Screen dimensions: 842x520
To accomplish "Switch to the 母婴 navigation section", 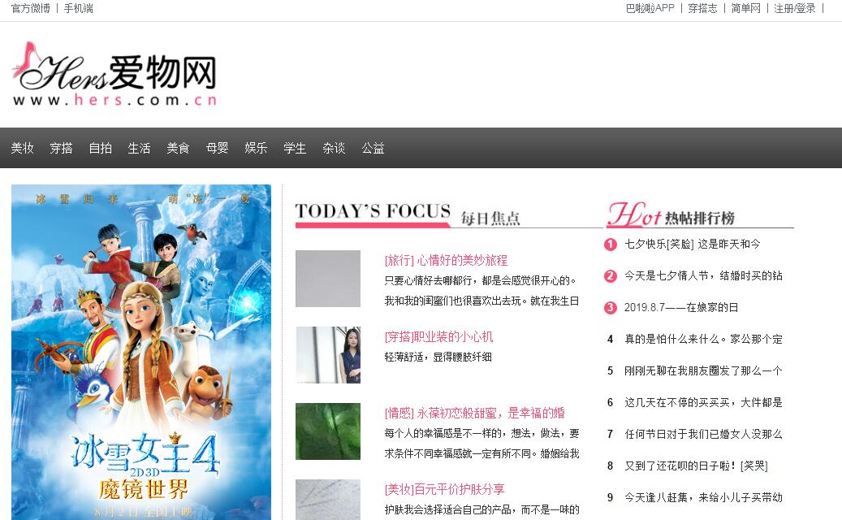I will click(x=217, y=148).
